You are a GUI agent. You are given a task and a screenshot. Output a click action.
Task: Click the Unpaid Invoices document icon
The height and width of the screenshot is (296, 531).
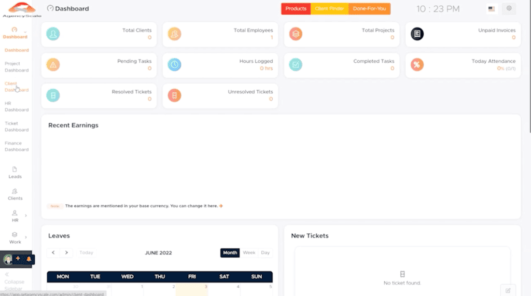[x=417, y=34]
